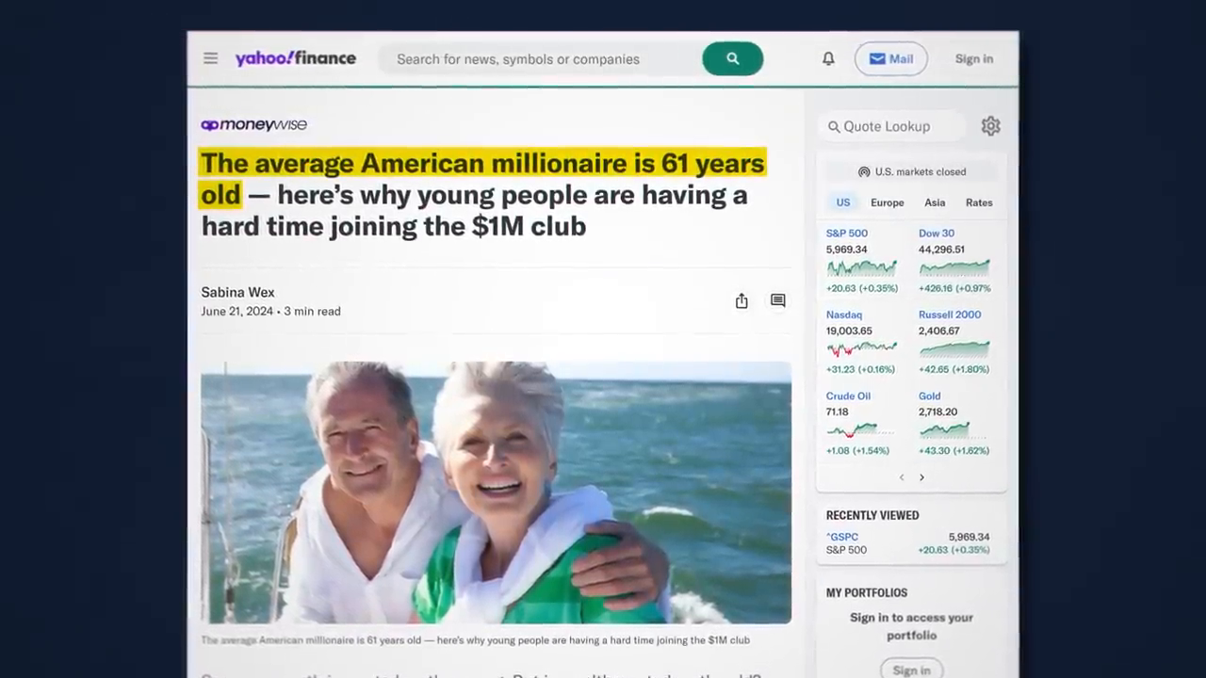Click S&P 500 value 5,969.34 in markets grid
The width and height of the screenshot is (1206, 678).
[x=847, y=250]
